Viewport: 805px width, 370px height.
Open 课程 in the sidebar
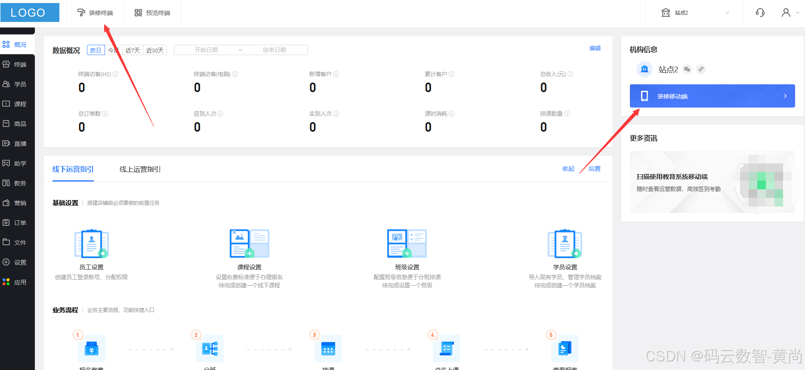[x=17, y=104]
